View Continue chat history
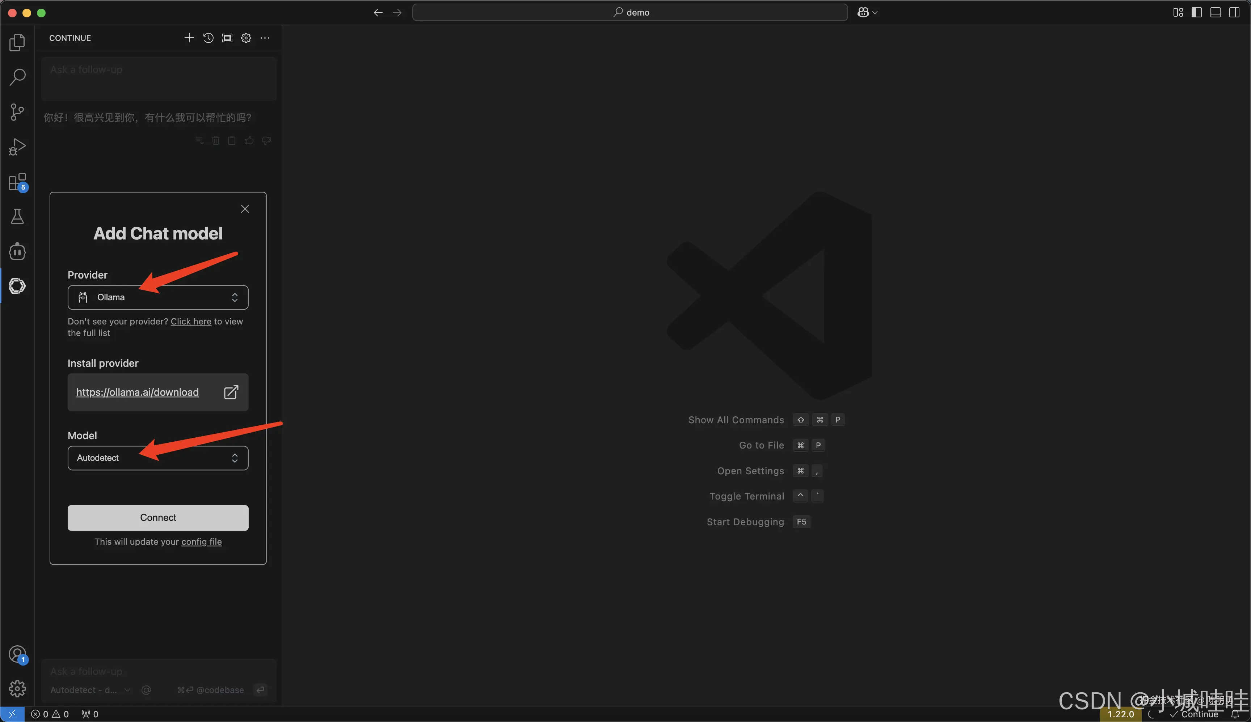The height and width of the screenshot is (722, 1251). (x=208, y=38)
